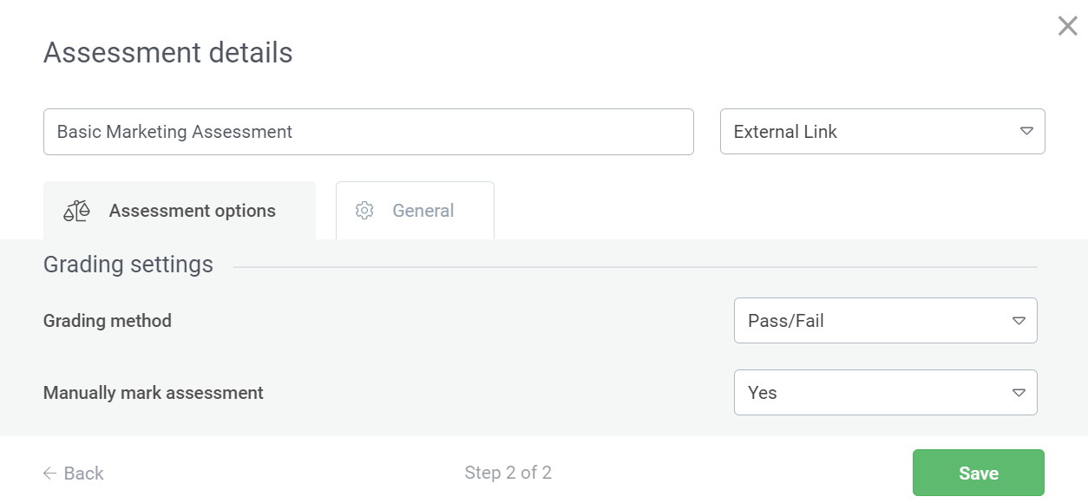Focus the Basic Marketing Assessment name field
Viewport: 1088px width, 503px height.
pyautogui.click(x=368, y=132)
